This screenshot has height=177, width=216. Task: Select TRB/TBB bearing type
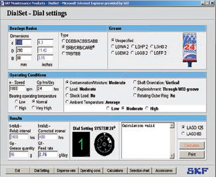point(64,53)
